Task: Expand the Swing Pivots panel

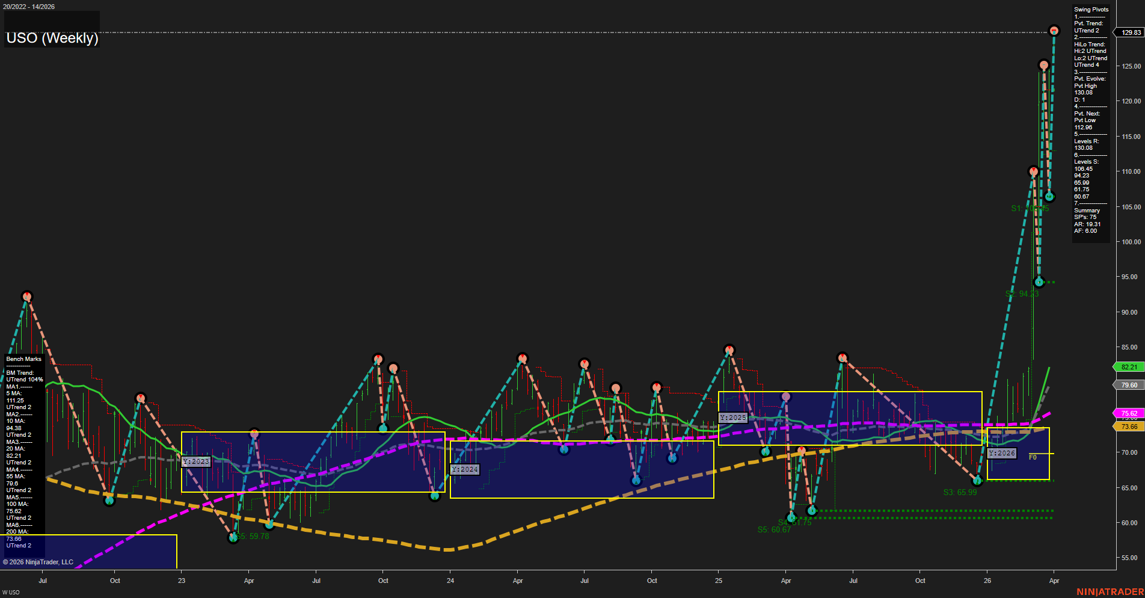Action: pyautogui.click(x=1090, y=9)
